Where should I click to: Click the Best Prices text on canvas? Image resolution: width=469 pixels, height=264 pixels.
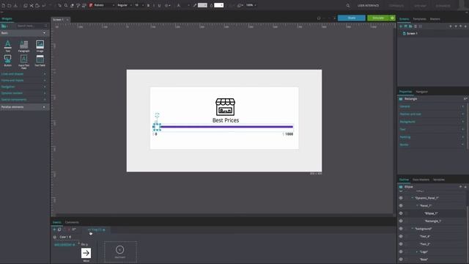coord(226,120)
